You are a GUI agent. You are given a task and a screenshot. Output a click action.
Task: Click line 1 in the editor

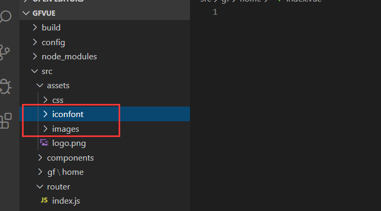pos(285,12)
